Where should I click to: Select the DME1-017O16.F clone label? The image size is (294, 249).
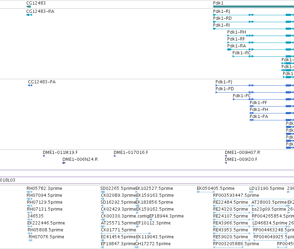tap(131, 153)
